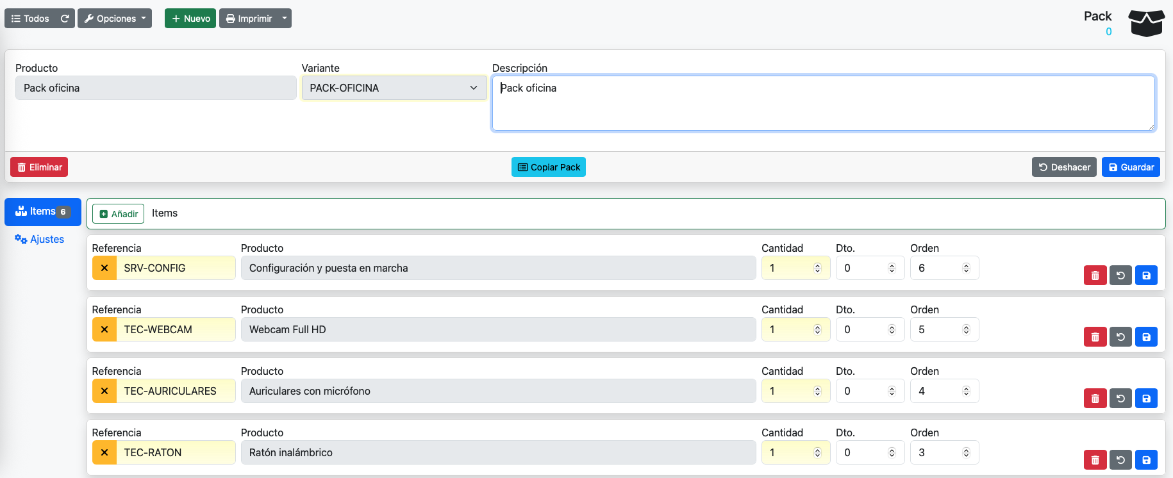Clear the TEC-AURICULARES reference with X
Viewport: 1173px width, 478px height.
pyautogui.click(x=104, y=391)
